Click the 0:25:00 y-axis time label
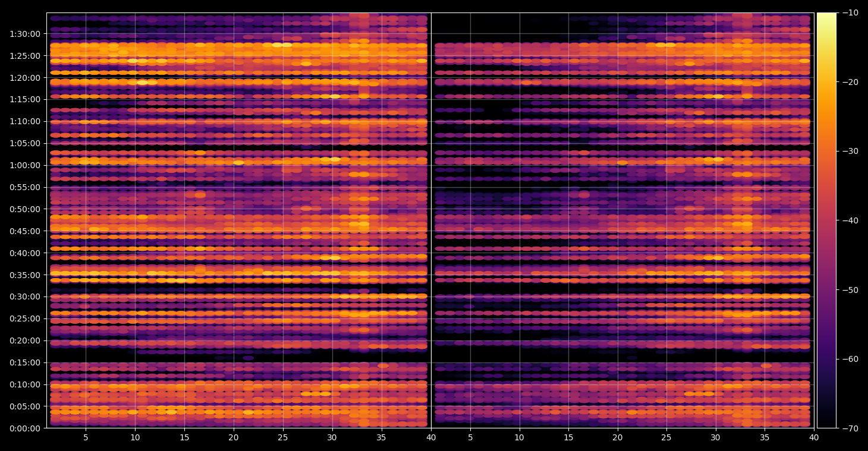868x451 pixels. click(x=24, y=318)
